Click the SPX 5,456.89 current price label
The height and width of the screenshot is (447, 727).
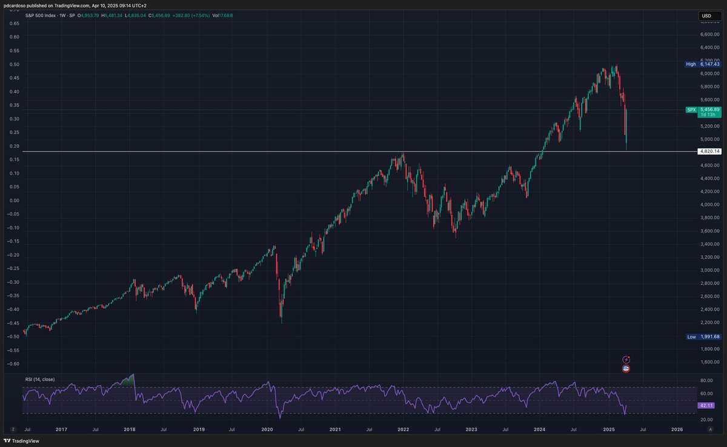pos(702,109)
